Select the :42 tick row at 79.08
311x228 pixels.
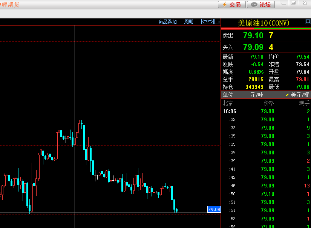pyautogui.click(x=266, y=177)
